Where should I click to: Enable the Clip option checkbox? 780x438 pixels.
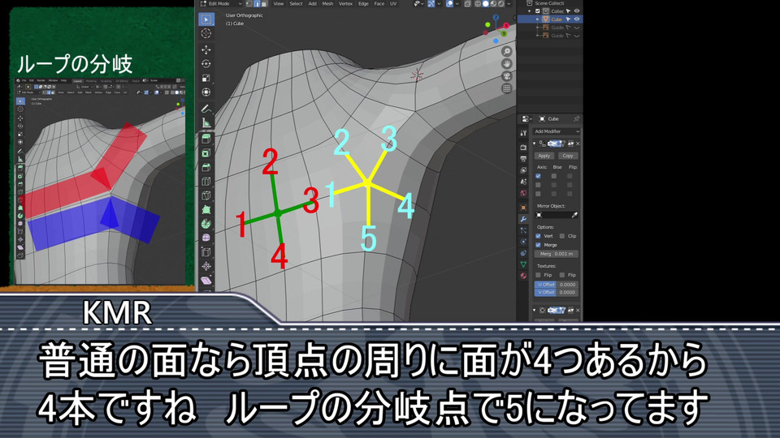(562, 236)
